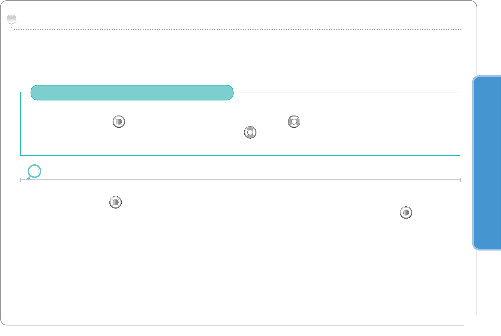
Task: Click the right end tick of grey divider
Action: [x=460, y=180]
